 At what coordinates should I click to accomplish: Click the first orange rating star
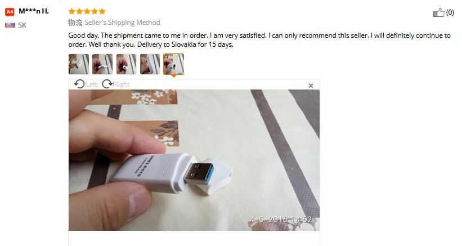(x=71, y=11)
